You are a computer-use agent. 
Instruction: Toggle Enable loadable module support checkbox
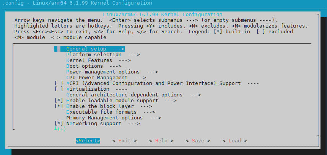click(59, 101)
